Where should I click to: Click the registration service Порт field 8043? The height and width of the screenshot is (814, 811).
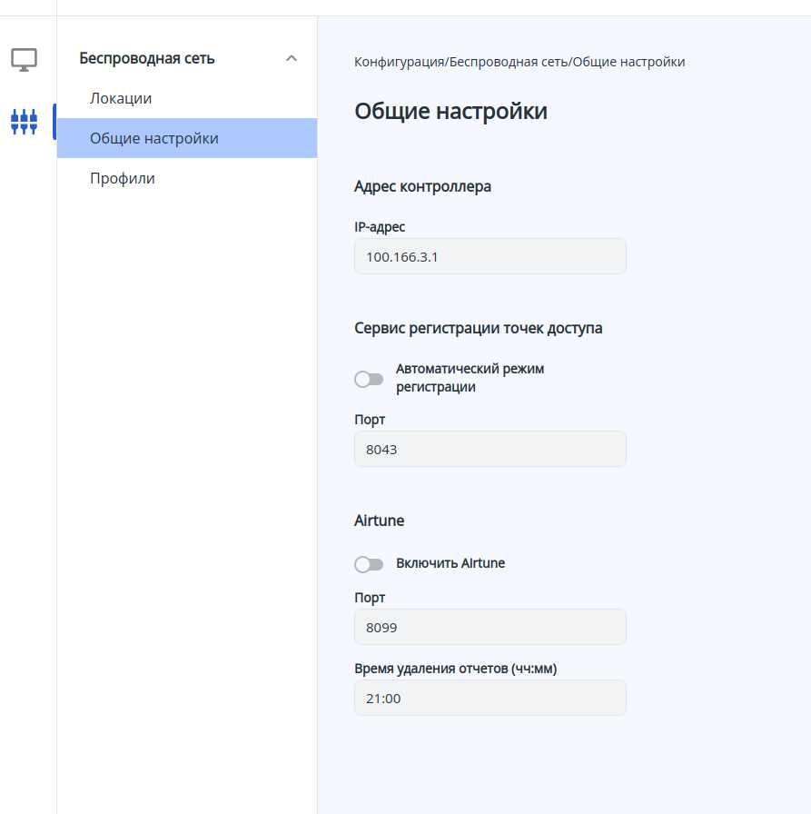(x=490, y=449)
